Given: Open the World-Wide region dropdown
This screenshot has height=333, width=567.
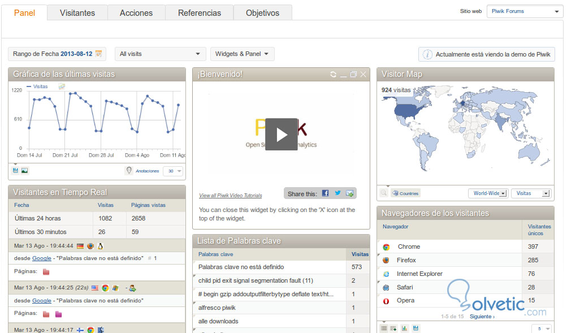Looking at the screenshot, I should click(x=488, y=193).
